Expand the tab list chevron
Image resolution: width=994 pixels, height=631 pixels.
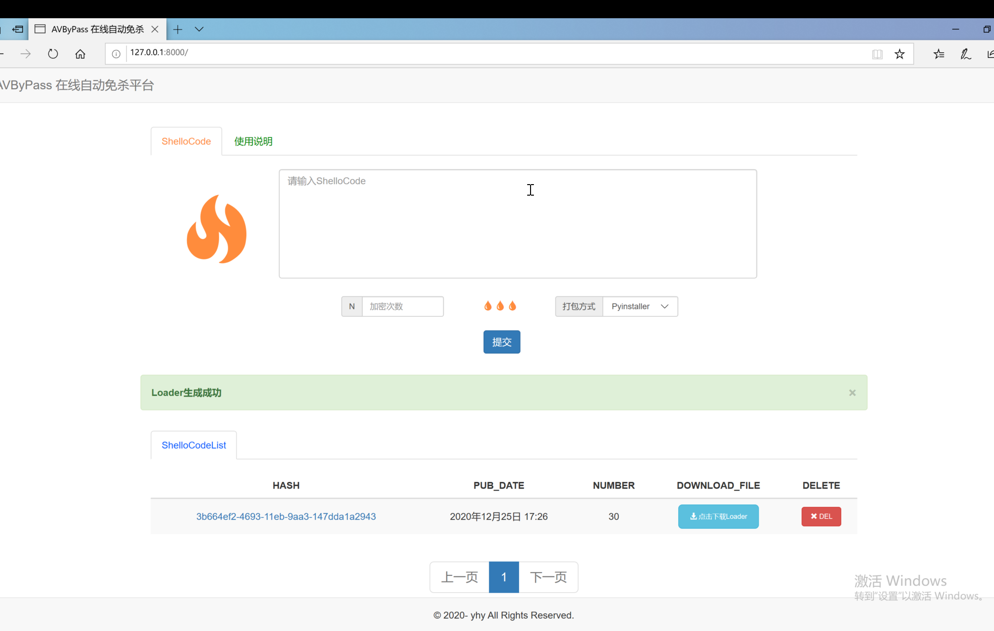199,29
